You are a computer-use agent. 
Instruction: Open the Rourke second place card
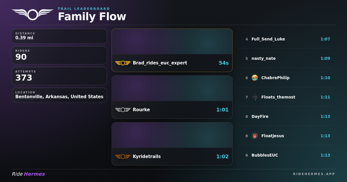click(172, 97)
